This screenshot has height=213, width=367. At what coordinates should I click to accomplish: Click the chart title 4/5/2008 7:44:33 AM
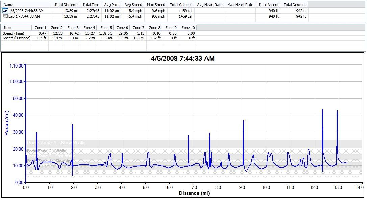pyautogui.click(x=182, y=59)
